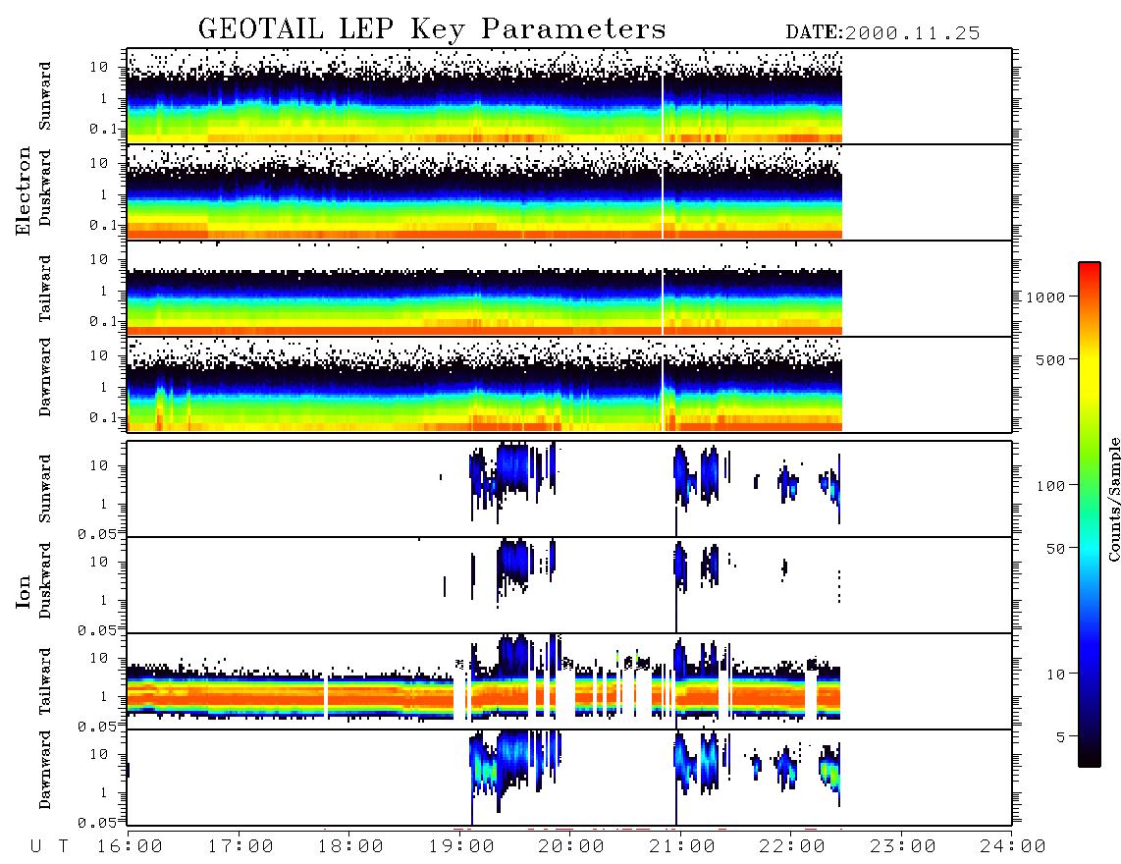This screenshot has height=864, width=1121.
Task: Choose the 21:00 time tick label
Action: tap(683, 847)
